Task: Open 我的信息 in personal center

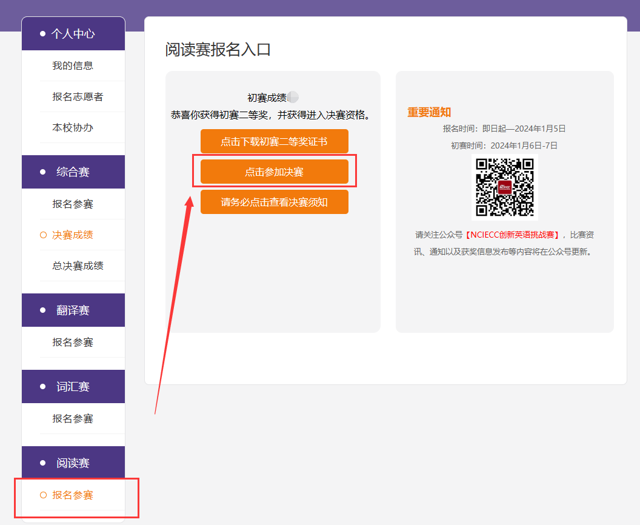Action: (x=73, y=65)
